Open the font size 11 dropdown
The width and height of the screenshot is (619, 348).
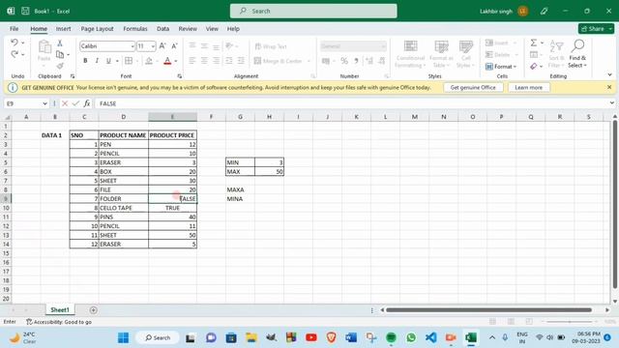[153, 46]
